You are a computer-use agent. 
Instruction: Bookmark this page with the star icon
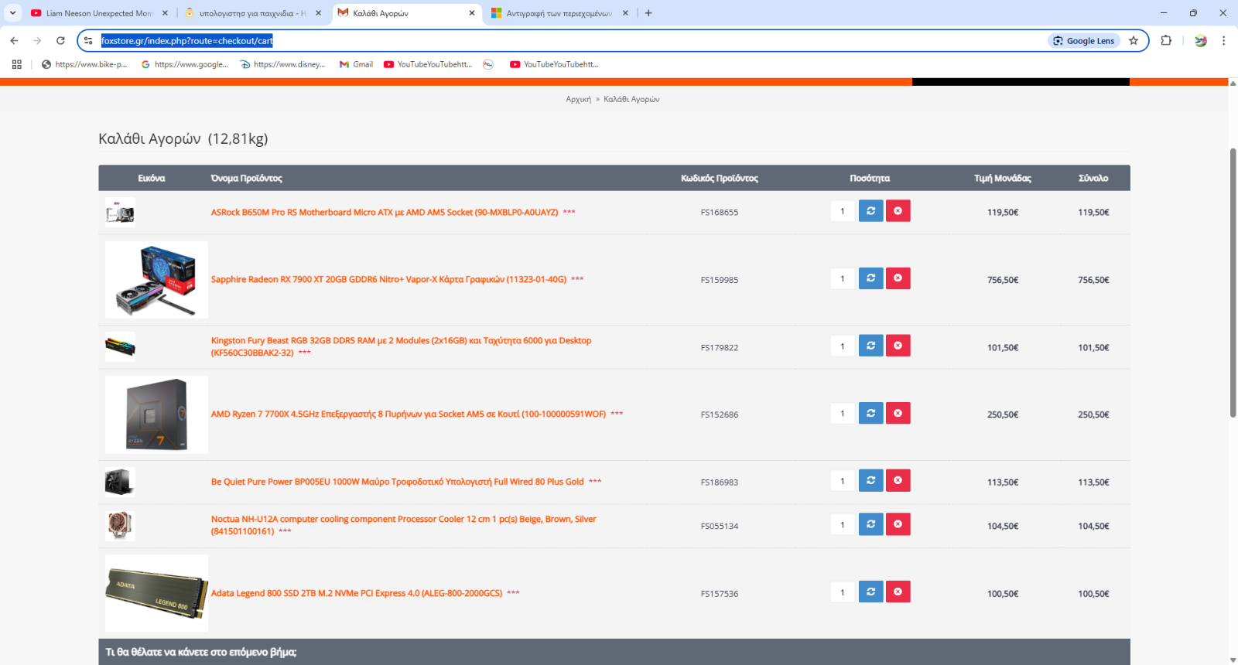coord(1134,40)
